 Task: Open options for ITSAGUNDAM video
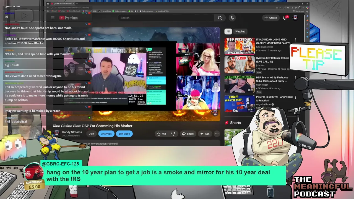click(295, 40)
